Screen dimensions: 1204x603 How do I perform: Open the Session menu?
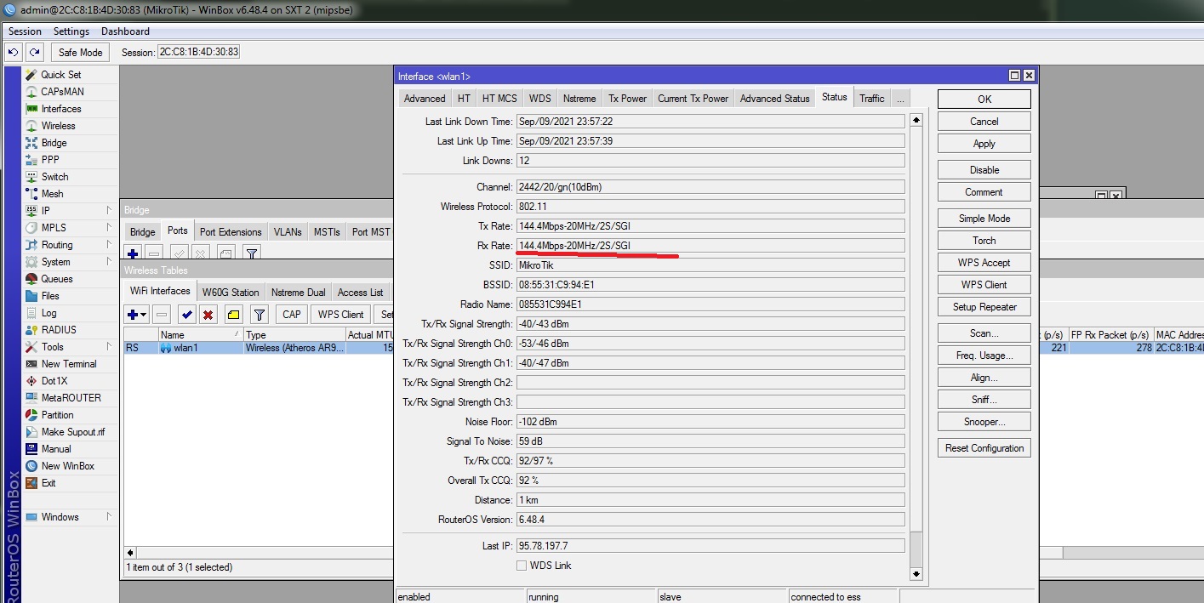[25, 31]
